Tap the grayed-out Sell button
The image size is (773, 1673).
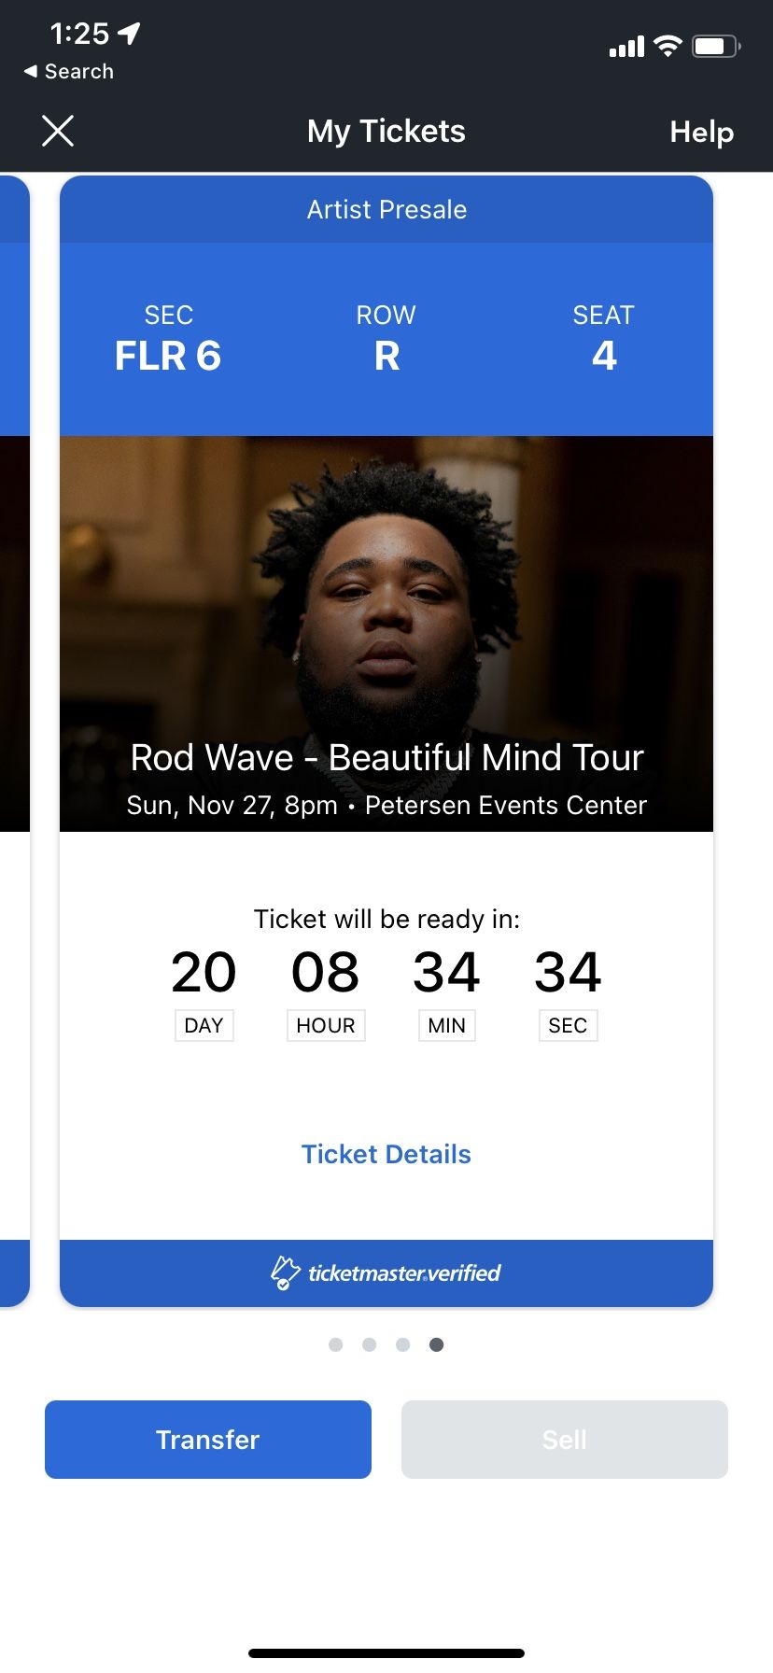[x=564, y=1439]
